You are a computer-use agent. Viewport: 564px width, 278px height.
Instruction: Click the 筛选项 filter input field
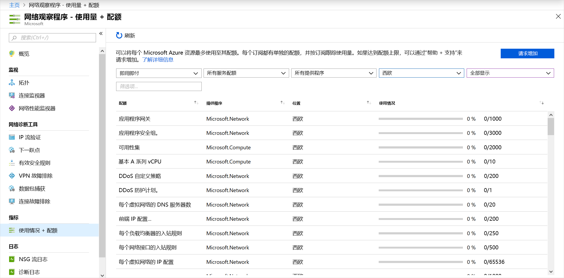click(159, 86)
